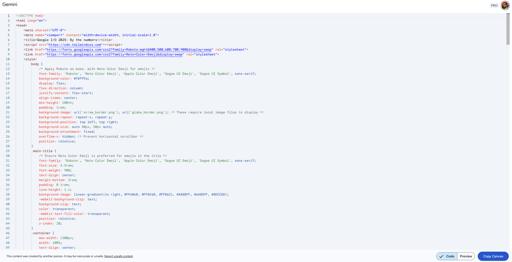Click the 'margin-bottom: 2rem;' line
Screen dimensions: 512x262
[x=58, y=180]
